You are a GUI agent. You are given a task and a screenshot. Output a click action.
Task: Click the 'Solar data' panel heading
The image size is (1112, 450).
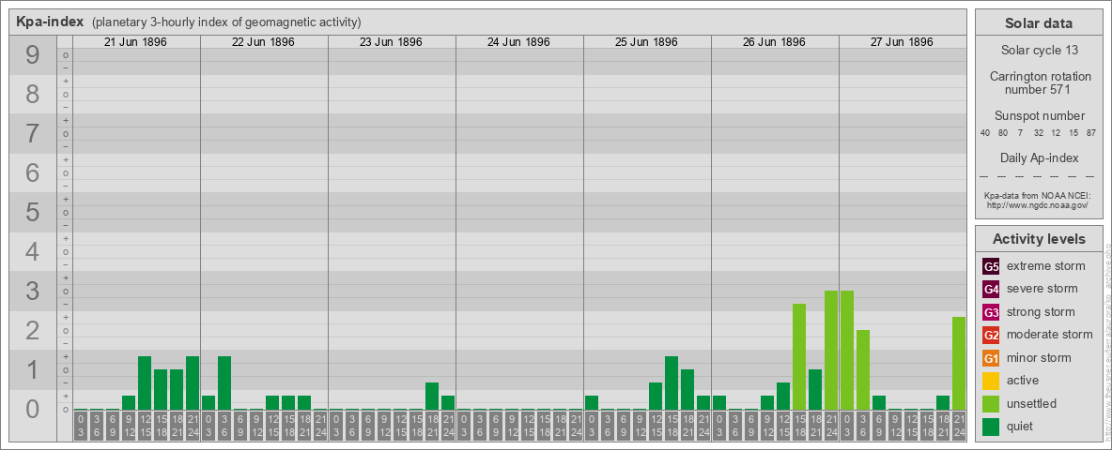coord(1038,23)
